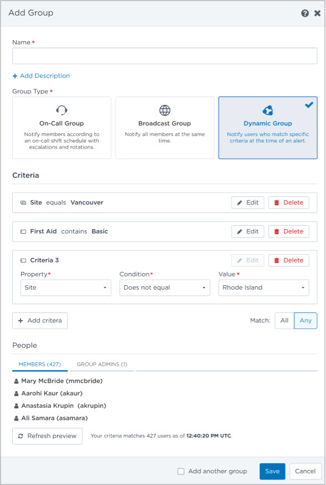Check the Add another group checkbox

(181, 471)
